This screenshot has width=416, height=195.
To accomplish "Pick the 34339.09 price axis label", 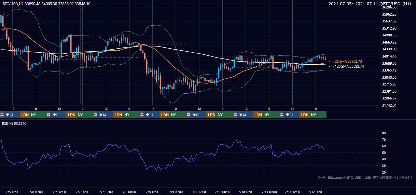I will [389, 49].
